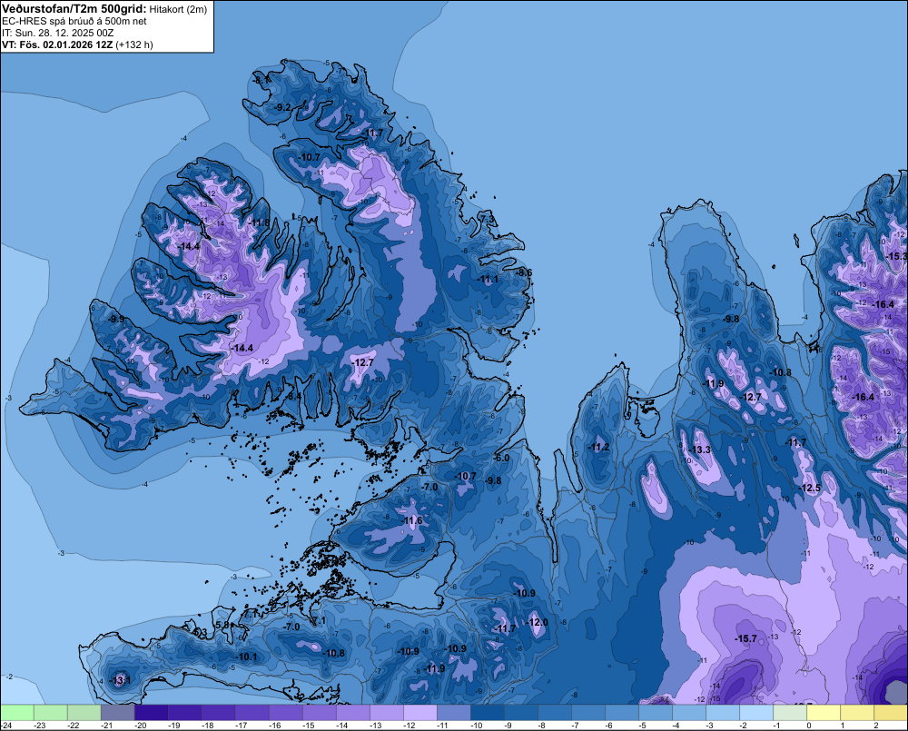Click the 'Veðurstofan/T2m 500grid:' title text
Viewport: 908px width, 731px height.
(x=74, y=9)
